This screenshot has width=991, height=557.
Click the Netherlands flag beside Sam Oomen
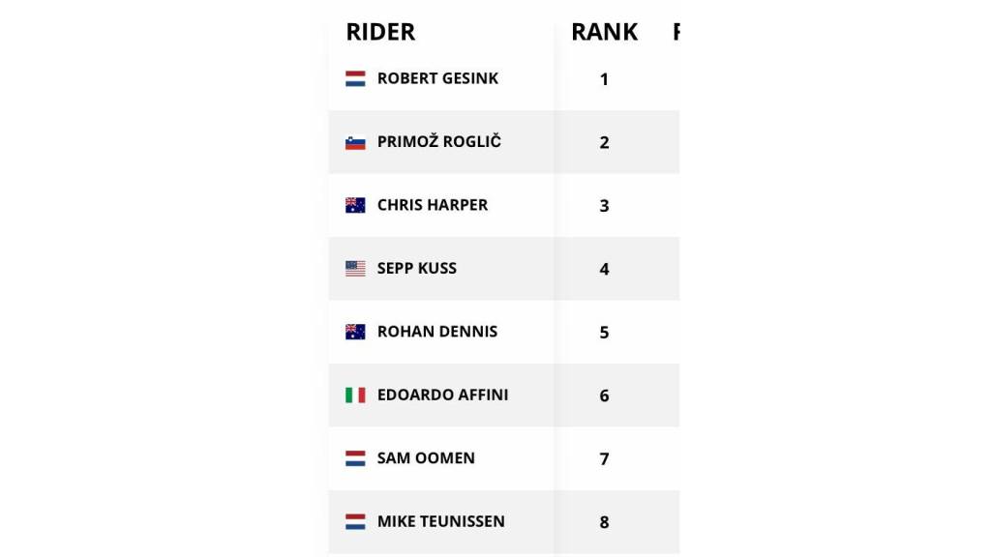(x=355, y=458)
